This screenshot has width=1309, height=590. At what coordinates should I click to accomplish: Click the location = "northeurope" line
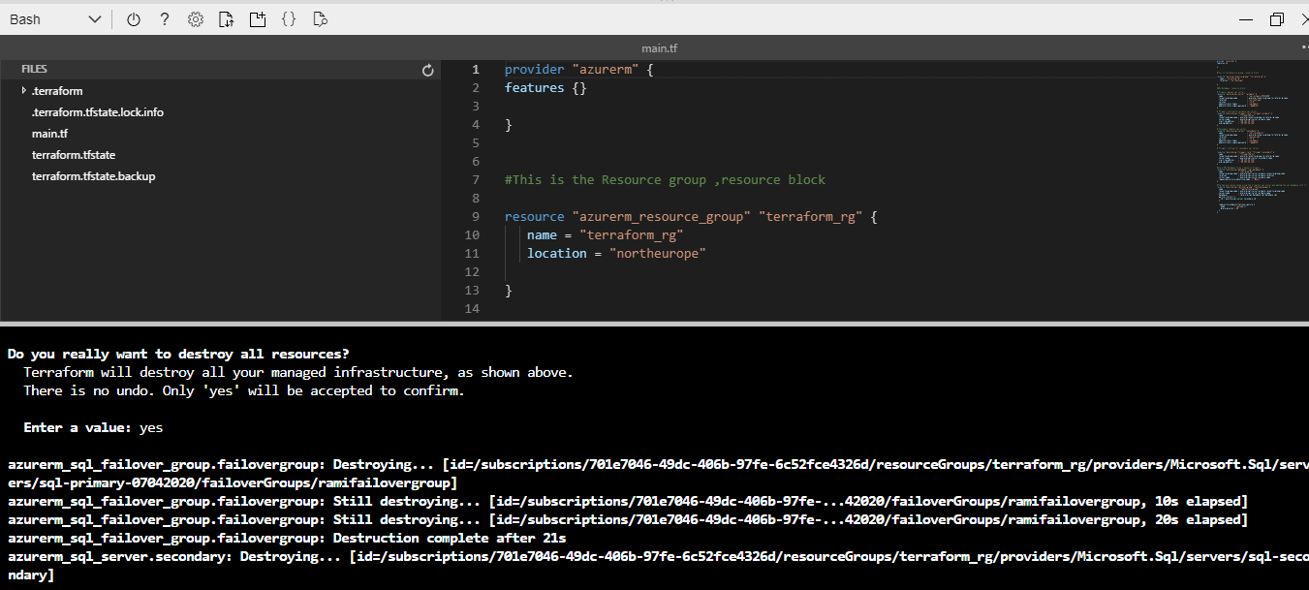[616, 253]
